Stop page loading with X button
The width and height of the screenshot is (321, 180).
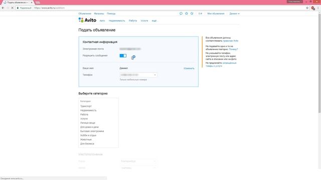tap(12, 8)
